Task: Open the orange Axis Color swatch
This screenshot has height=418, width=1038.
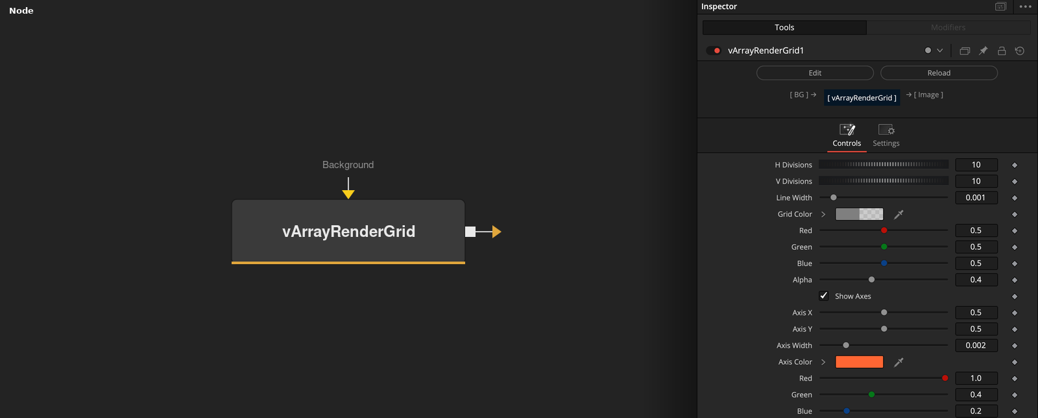Action: tap(859, 362)
